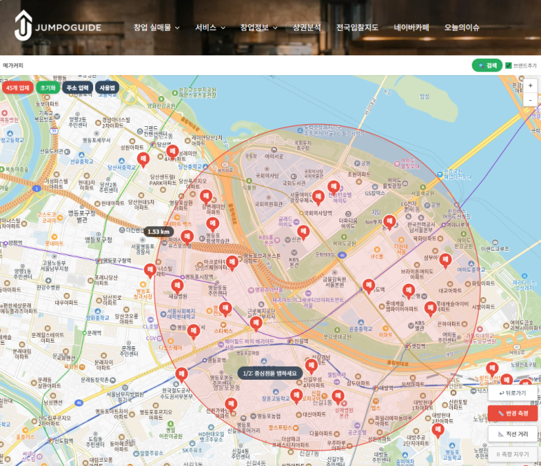The image size is (541, 466).
Task: Select the store marker by 당산서중학교
Action: [x=143, y=160]
